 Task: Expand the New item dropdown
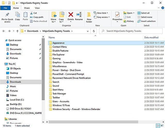[x=107, y=13]
